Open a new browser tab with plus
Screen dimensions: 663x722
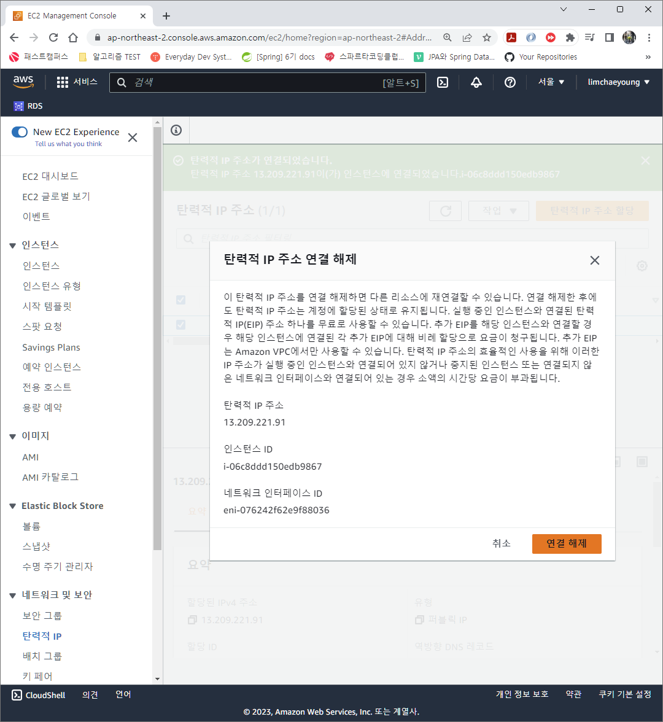[x=166, y=16]
